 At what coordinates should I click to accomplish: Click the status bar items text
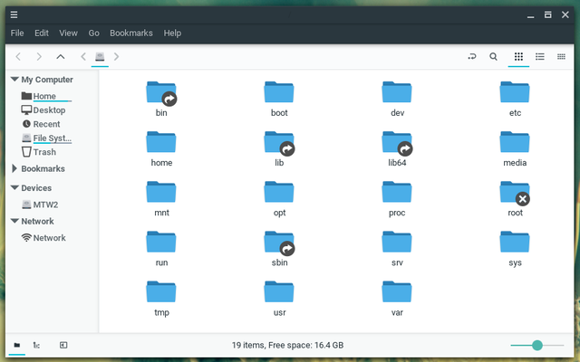(288, 345)
